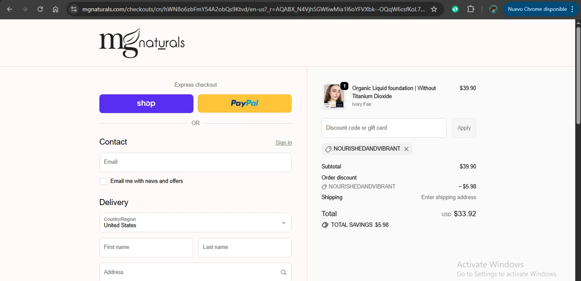Open the Country/Region dropdown
This screenshot has width=581, height=281.
coord(195,222)
